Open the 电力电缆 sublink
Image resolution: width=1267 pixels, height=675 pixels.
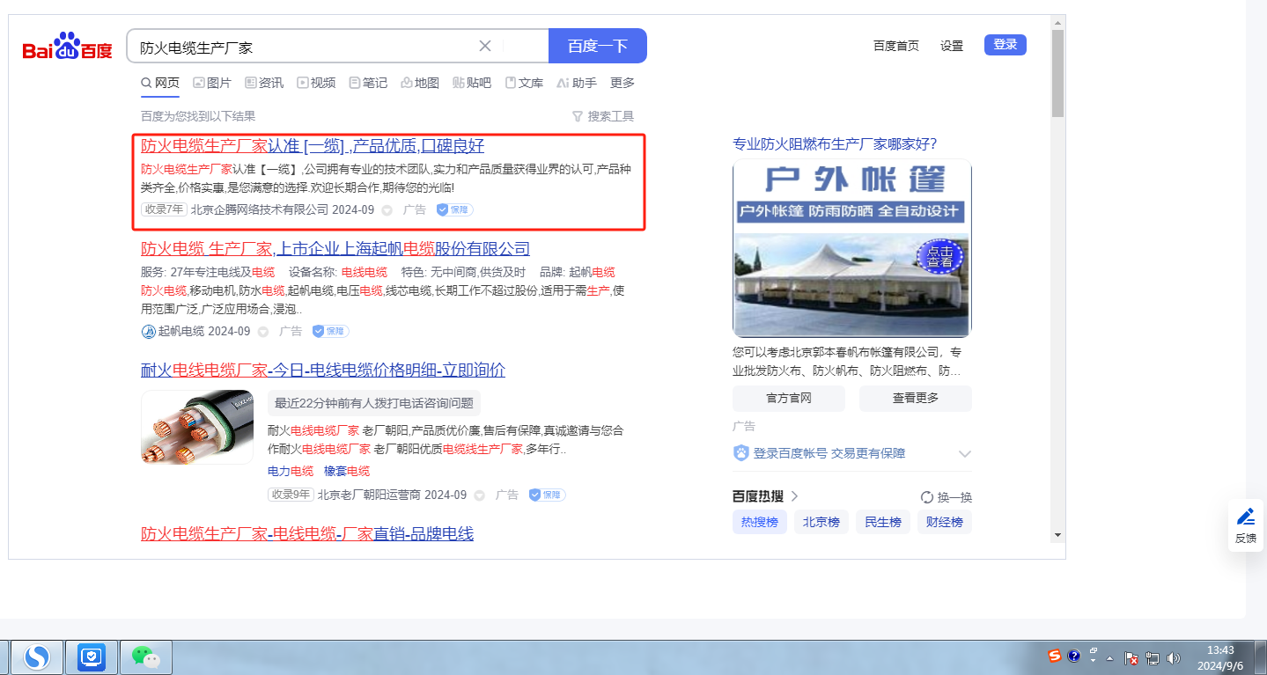click(291, 471)
